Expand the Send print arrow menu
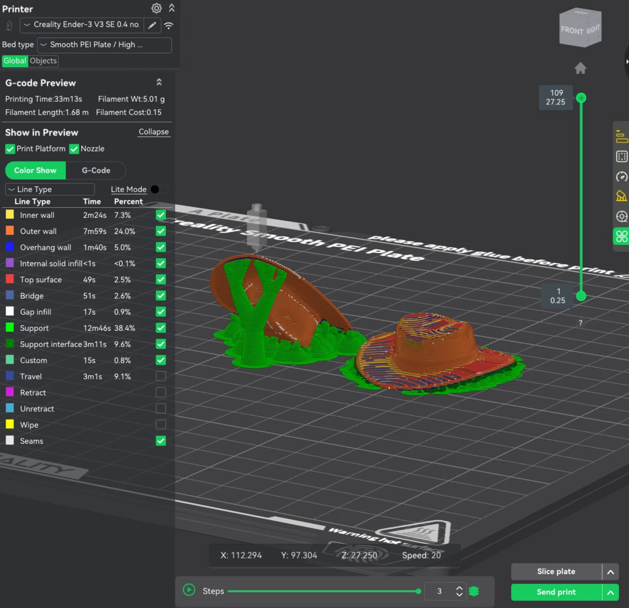Viewport: 629px width, 608px height. (611, 592)
